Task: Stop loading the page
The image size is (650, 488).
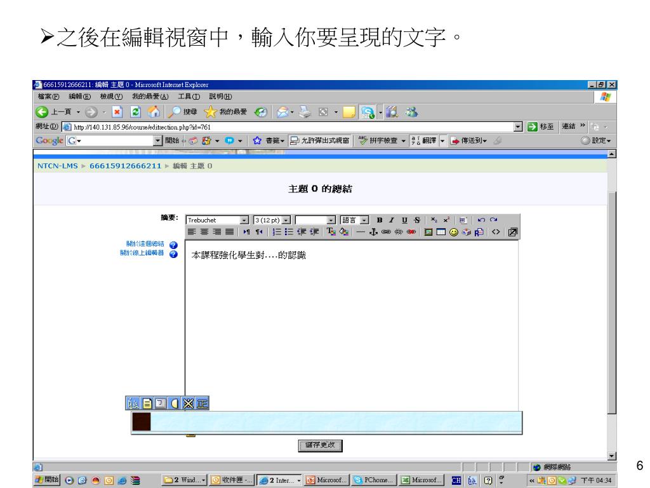Action: click(x=117, y=112)
